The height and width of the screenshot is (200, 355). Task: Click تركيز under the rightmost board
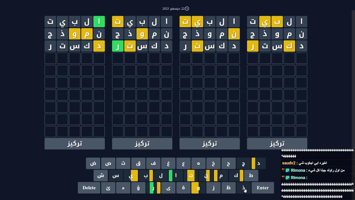[277, 144]
